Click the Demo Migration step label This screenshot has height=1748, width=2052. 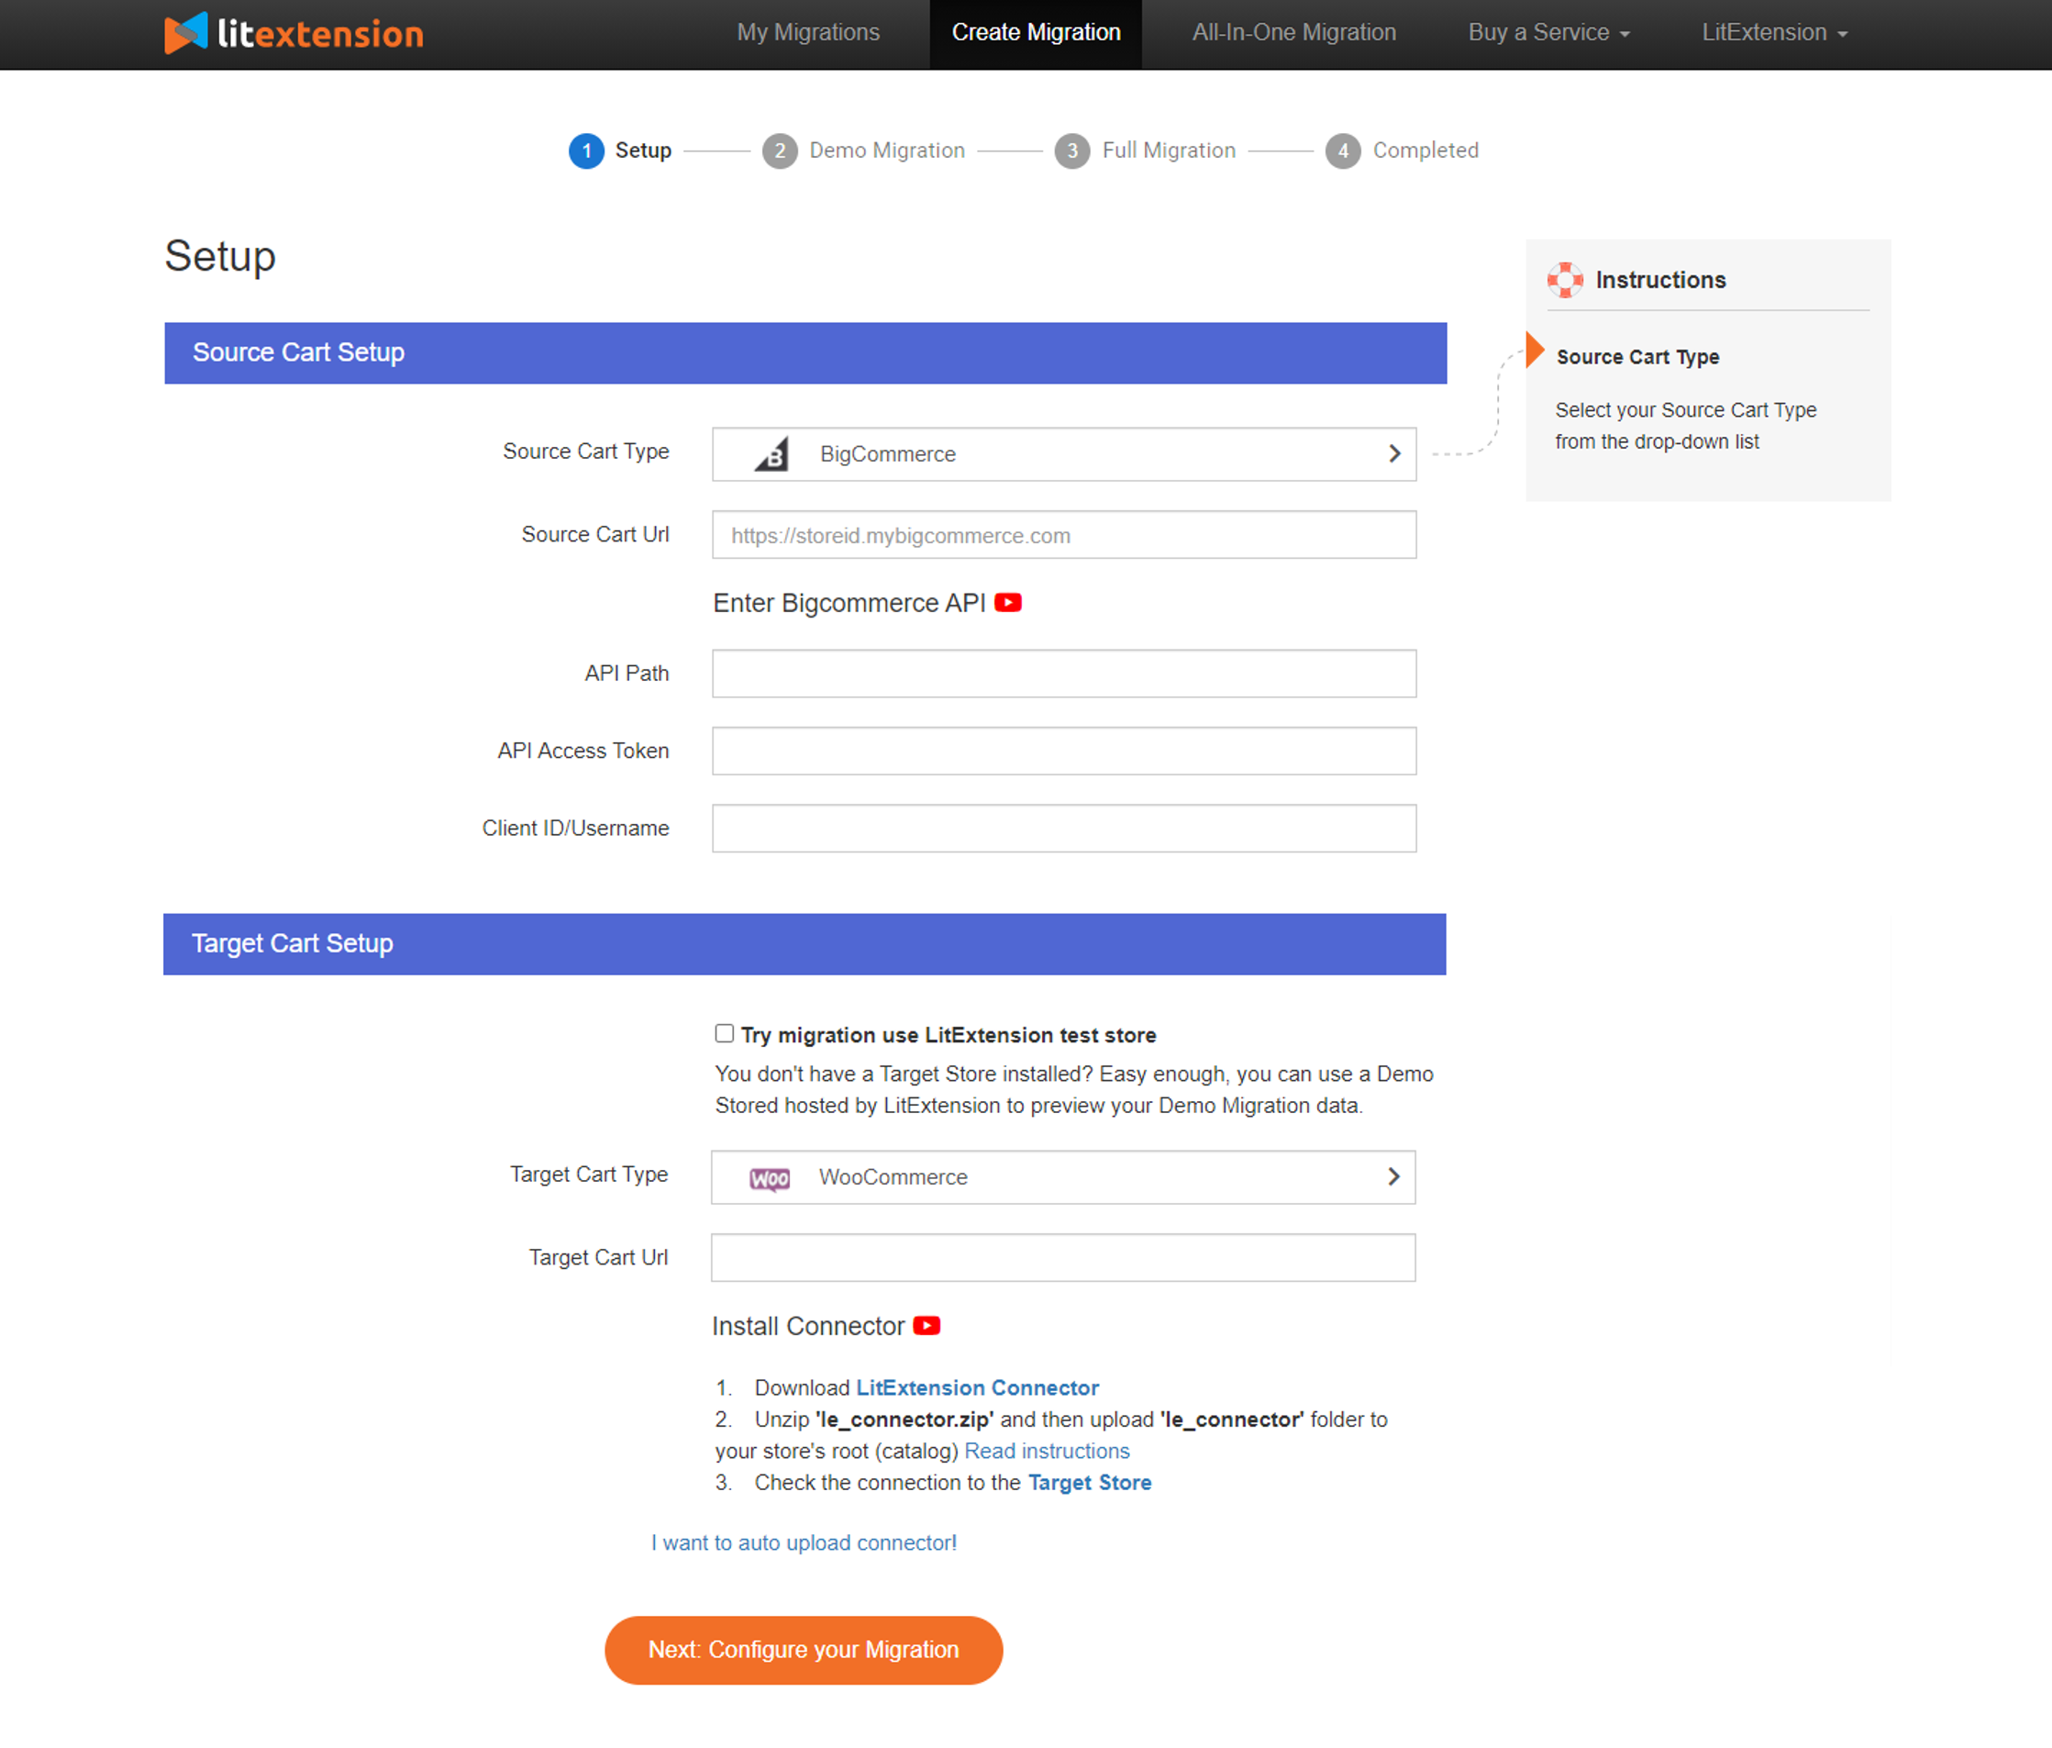point(886,150)
